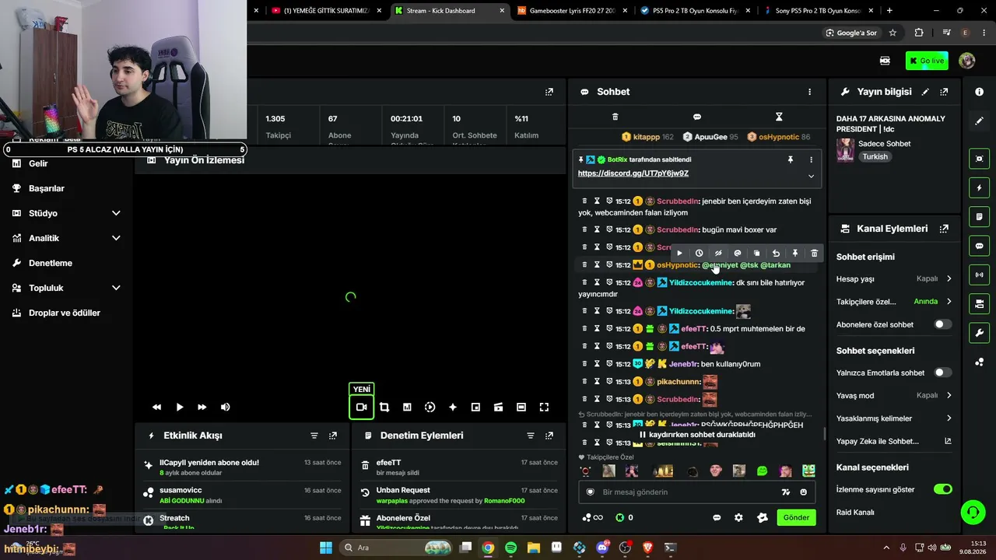
Task: Open Droplar ve ödüller in sidebar
Action: tap(65, 313)
